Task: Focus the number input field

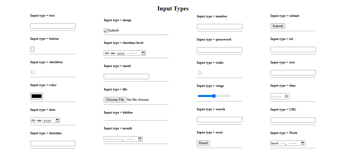Action: (219, 26)
